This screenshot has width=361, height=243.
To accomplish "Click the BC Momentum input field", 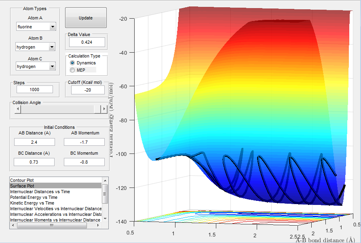I will [84, 162].
